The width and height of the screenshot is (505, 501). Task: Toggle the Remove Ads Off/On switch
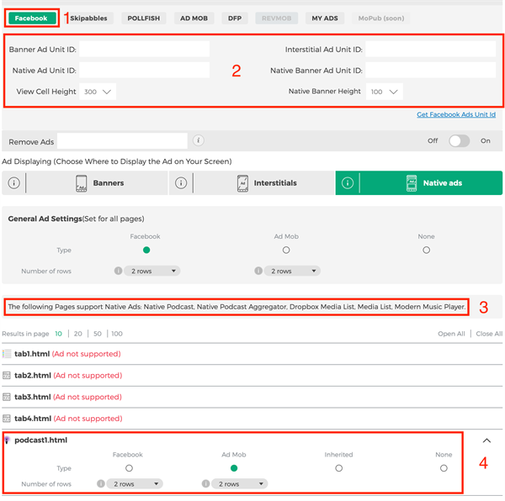point(459,140)
